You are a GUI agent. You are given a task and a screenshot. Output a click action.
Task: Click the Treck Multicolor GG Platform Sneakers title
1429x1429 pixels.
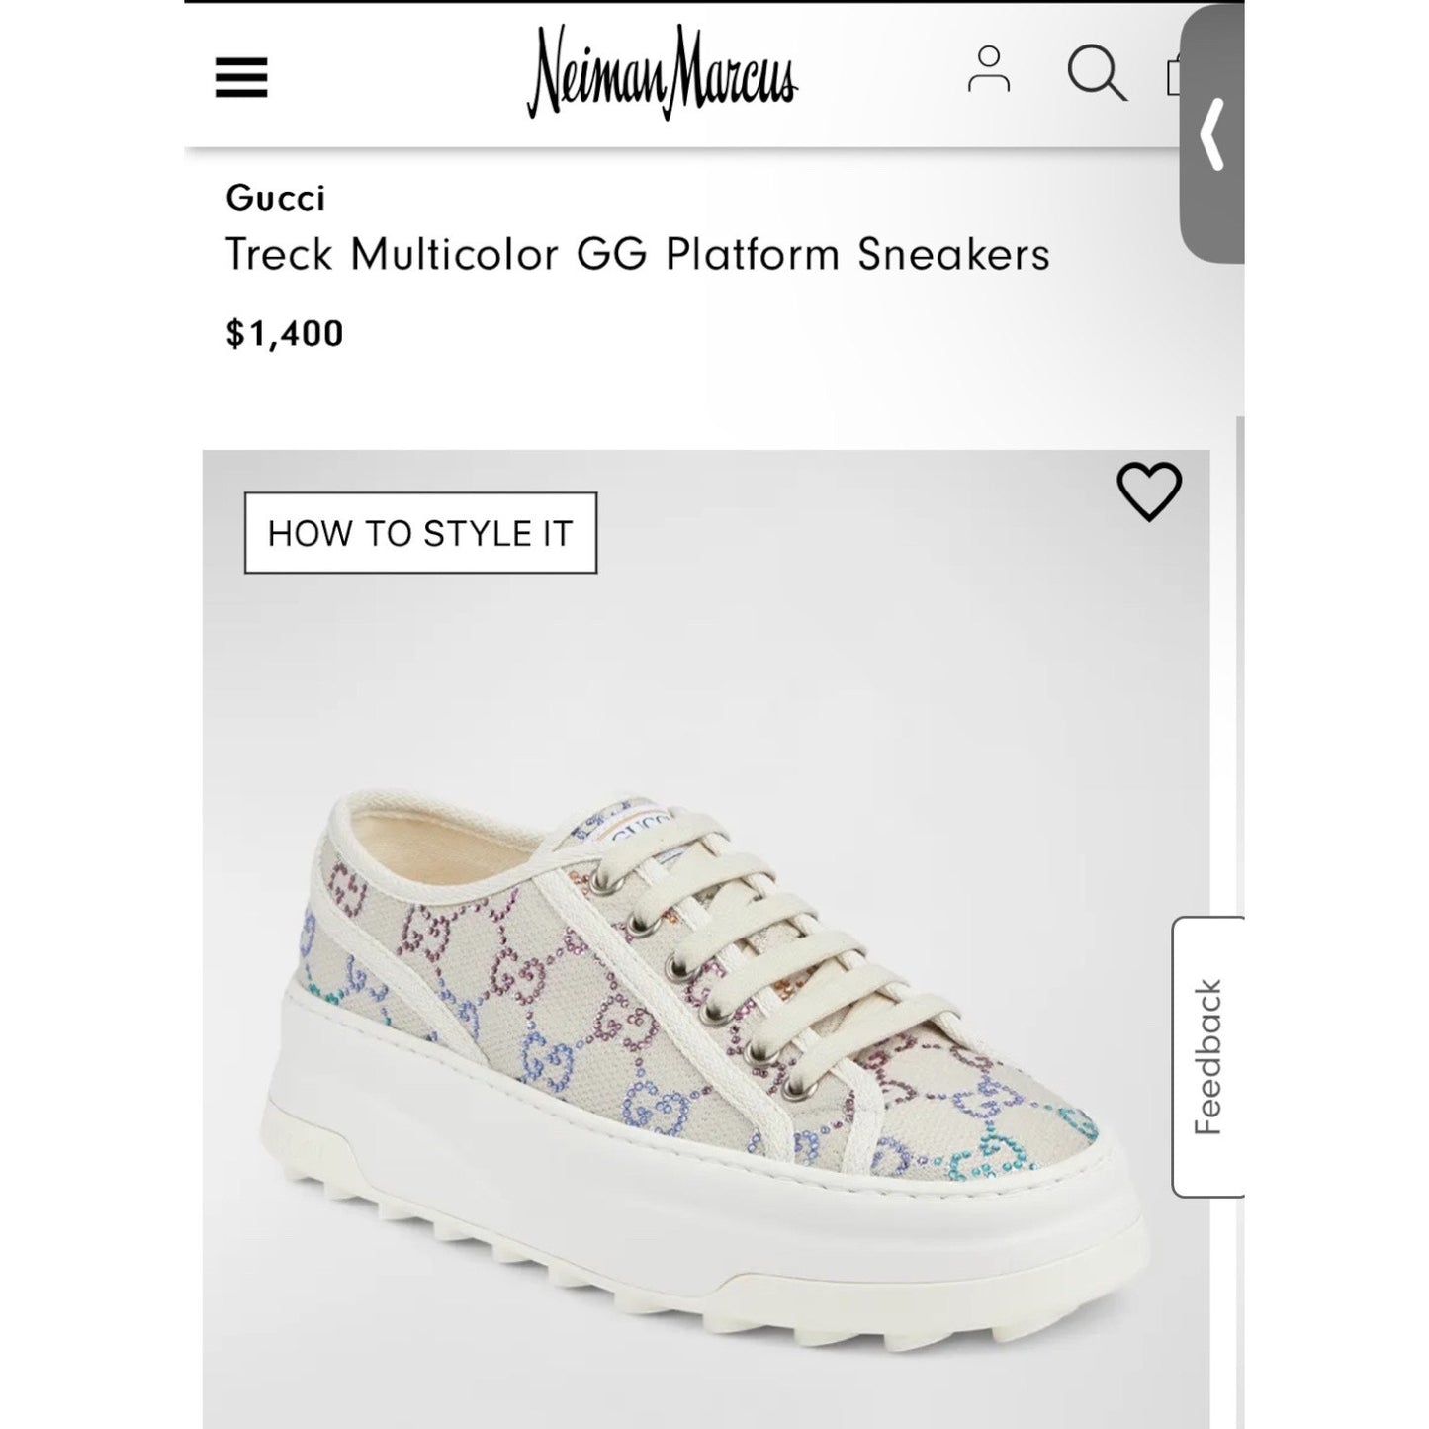pyautogui.click(x=637, y=254)
